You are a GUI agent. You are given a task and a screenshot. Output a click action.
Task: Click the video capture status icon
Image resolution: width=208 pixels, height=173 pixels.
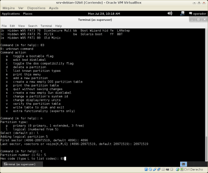pyautogui.click(x=168, y=169)
